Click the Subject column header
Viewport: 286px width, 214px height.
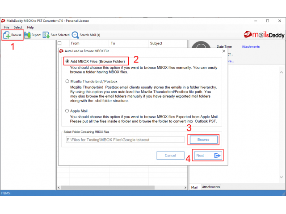tap(168, 43)
